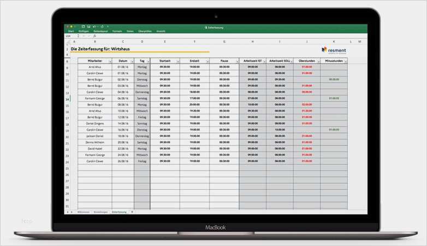Open the Endzeit column filter dropdown
Image resolution: width=427 pixels, height=246 pixels.
(x=207, y=62)
